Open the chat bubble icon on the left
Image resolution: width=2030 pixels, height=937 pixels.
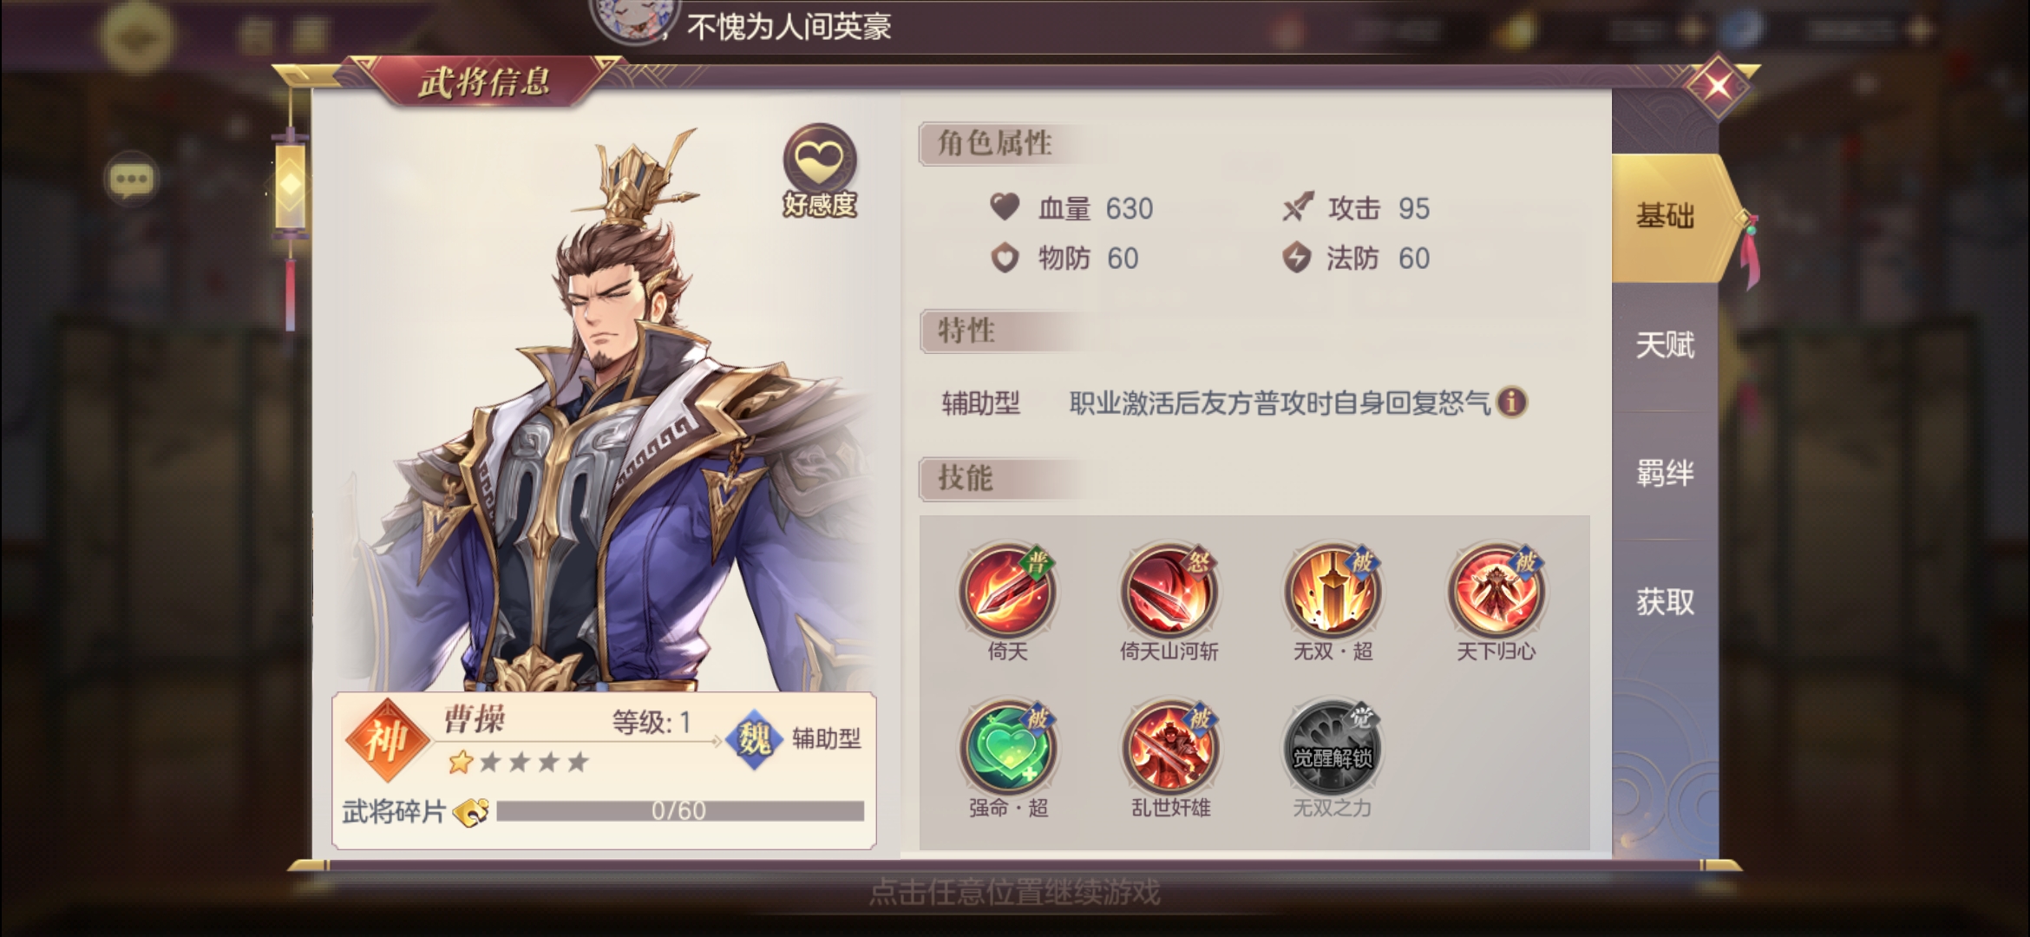tap(131, 180)
